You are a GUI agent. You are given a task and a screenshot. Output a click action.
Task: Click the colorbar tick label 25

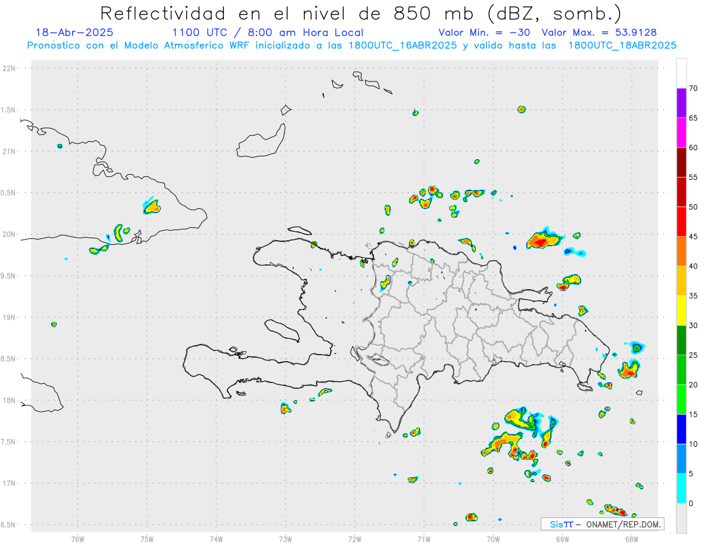click(694, 355)
